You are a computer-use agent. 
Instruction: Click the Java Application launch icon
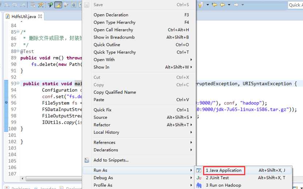[x=199, y=170]
